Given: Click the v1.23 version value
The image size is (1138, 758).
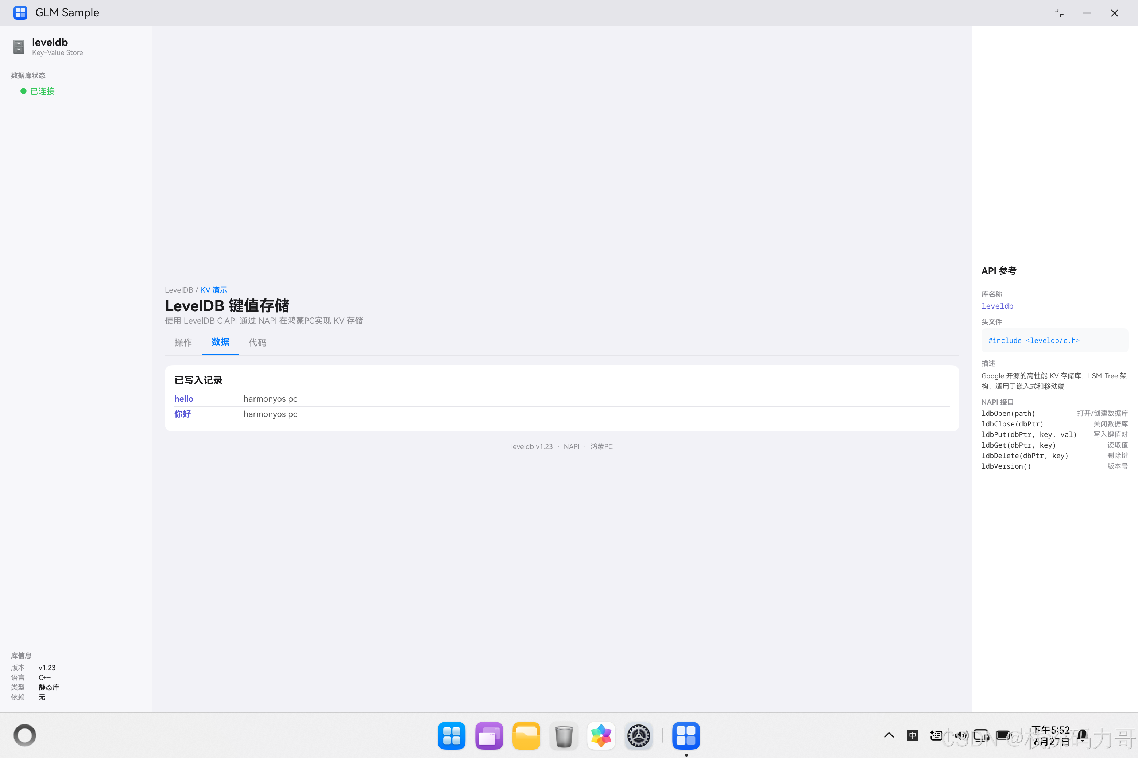Looking at the screenshot, I should 47,668.
